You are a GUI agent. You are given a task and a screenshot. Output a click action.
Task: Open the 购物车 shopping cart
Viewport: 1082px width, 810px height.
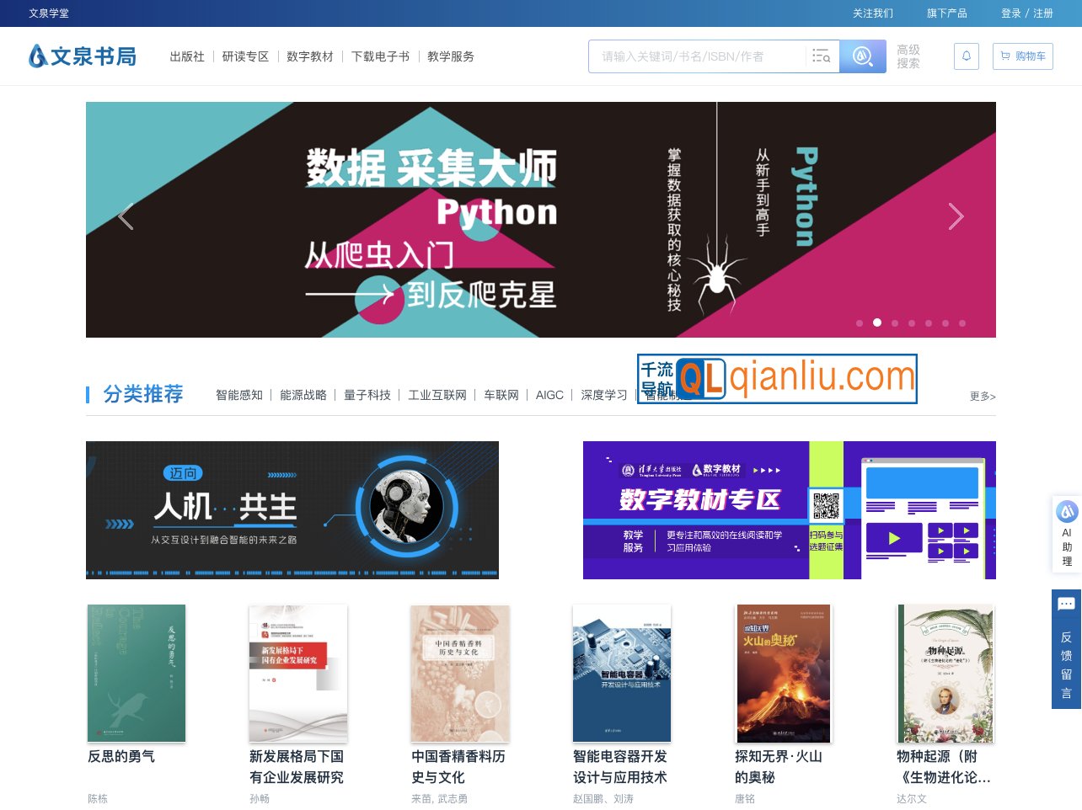coord(1022,56)
